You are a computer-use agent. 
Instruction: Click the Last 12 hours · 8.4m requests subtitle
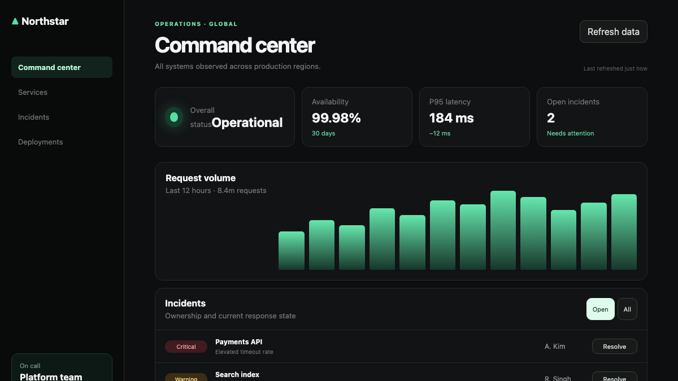pyautogui.click(x=216, y=190)
